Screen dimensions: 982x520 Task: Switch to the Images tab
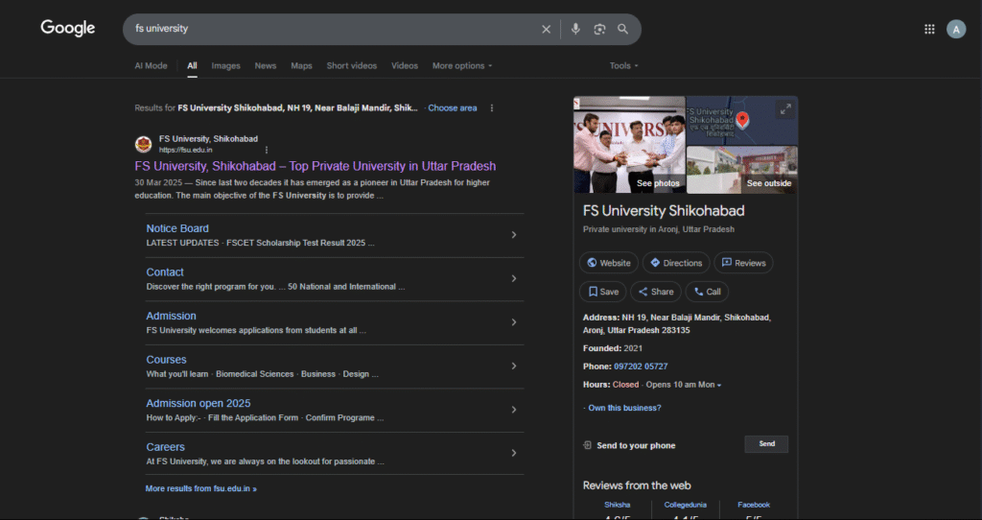click(225, 66)
